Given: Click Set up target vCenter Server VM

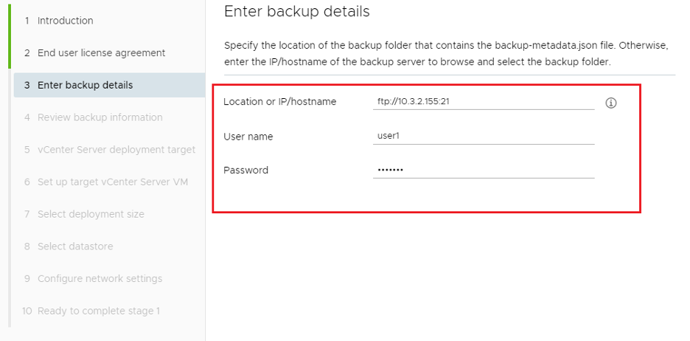Looking at the screenshot, I should 112,182.
